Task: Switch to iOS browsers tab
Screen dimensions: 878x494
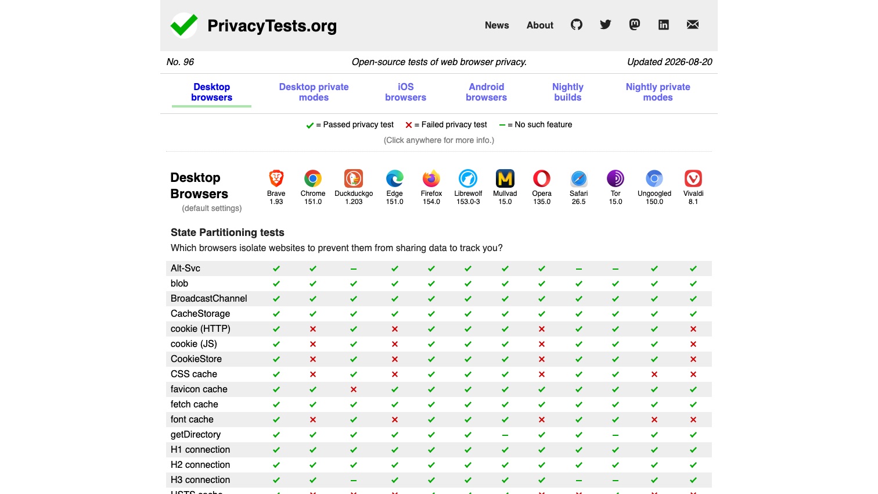Action: [x=405, y=92]
